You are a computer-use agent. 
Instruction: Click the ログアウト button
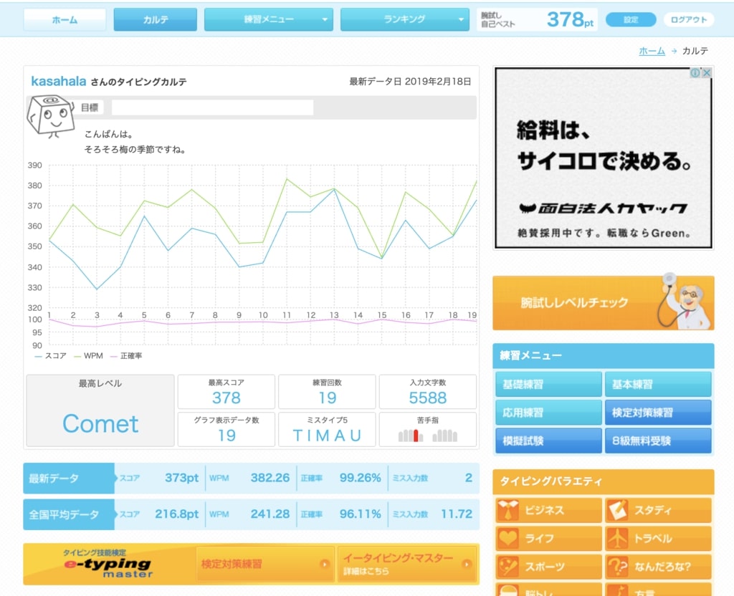pyautogui.click(x=688, y=20)
